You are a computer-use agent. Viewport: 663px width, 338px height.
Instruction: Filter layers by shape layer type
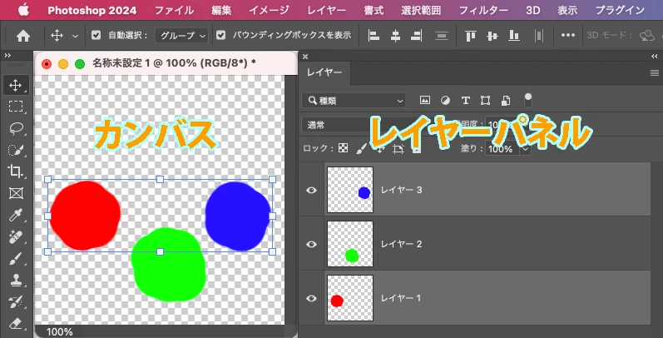pos(486,100)
